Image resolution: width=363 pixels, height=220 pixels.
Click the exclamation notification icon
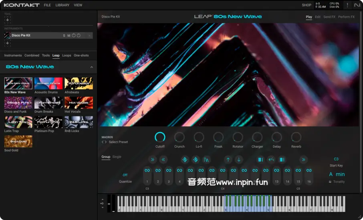[347, 5]
